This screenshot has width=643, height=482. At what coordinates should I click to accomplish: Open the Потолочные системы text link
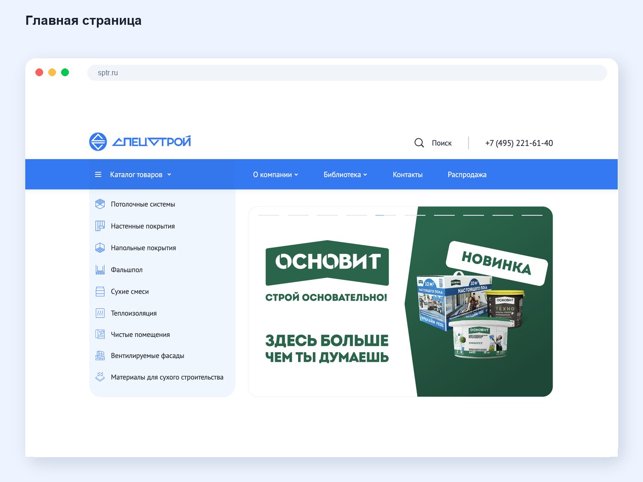(x=143, y=204)
